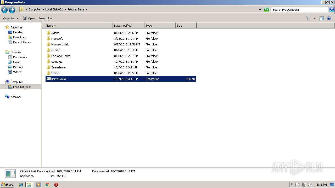Focus the Search ProgramData box
Viewport: 335px width, 188px height.
tap(300, 10)
